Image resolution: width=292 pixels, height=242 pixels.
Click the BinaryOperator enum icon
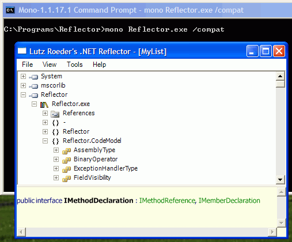(x=67, y=160)
